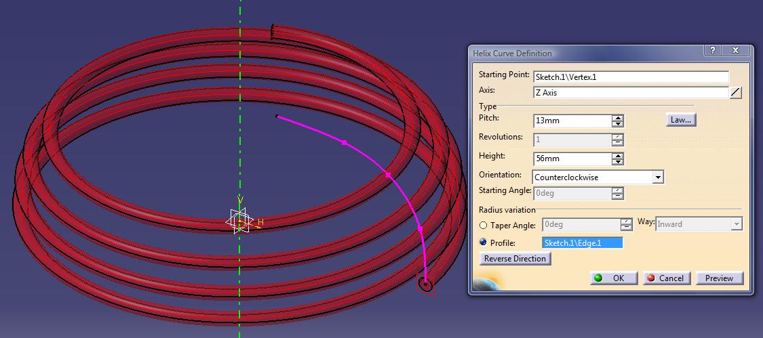Click the Profile field Sketch.1\Edge.1
763x338 pixels.
583,242
